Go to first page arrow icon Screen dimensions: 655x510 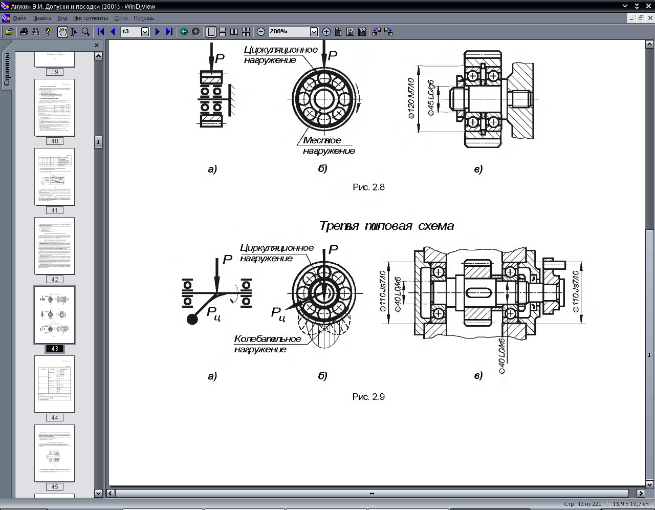[x=101, y=32]
